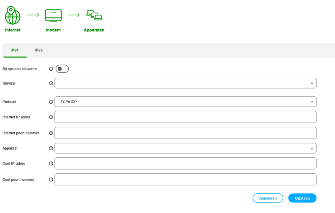Click the Apparaten devices icon
The height and width of the screenshot is (213, 335).
(94, 16)
